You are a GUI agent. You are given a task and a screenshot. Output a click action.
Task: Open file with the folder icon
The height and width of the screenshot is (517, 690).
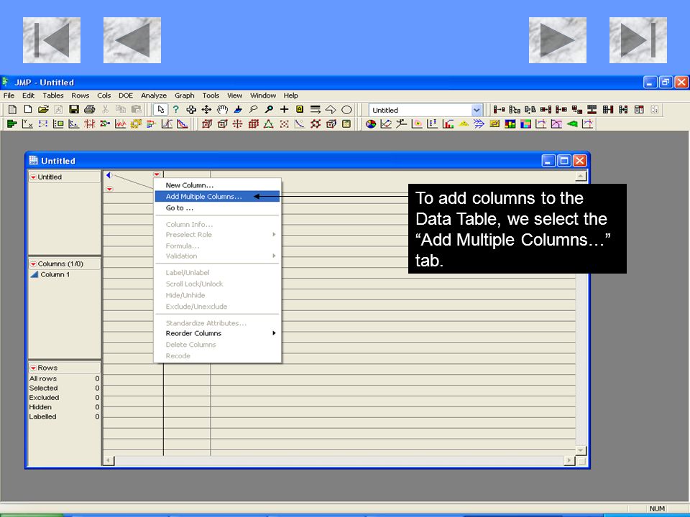tap(43, 109)
